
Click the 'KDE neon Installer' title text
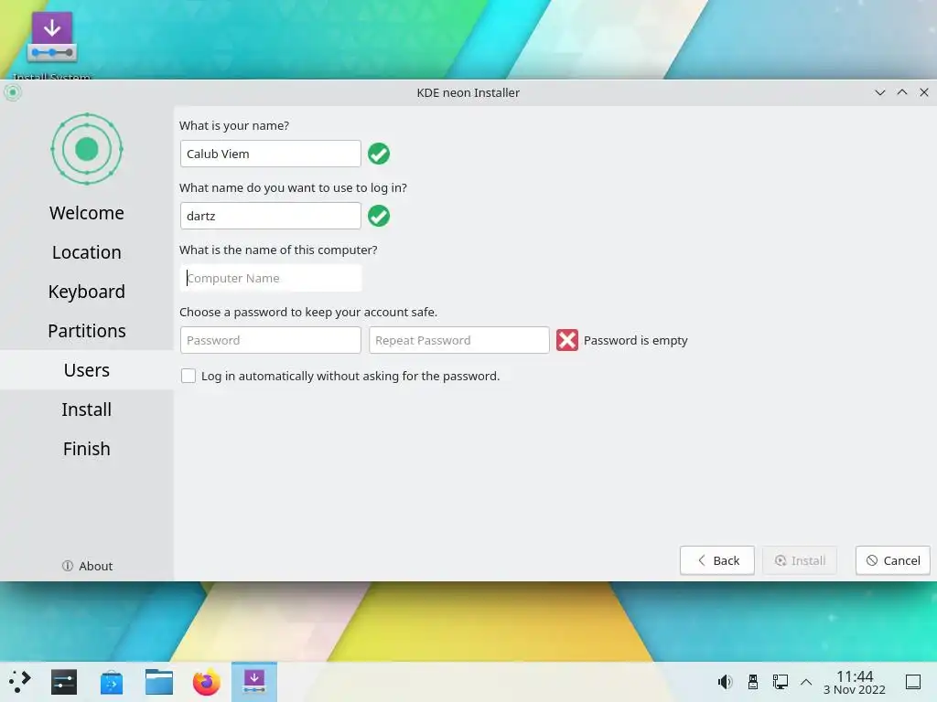click(468, 92)
